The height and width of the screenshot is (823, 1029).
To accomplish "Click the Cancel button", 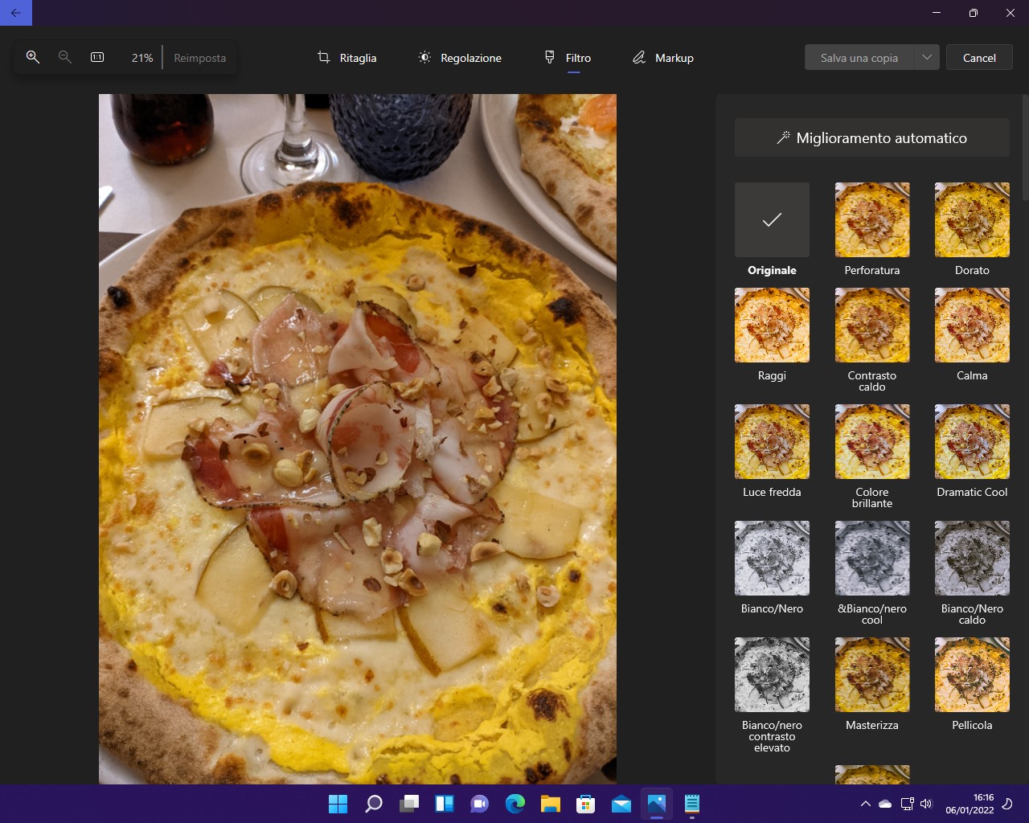I will point(979,58).
